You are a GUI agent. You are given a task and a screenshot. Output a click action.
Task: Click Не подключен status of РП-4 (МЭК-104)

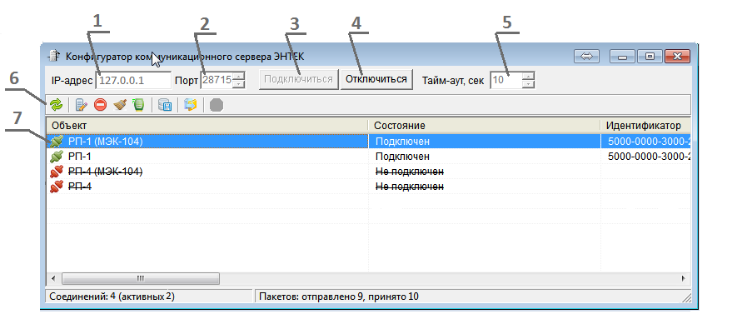pos(410,171)
